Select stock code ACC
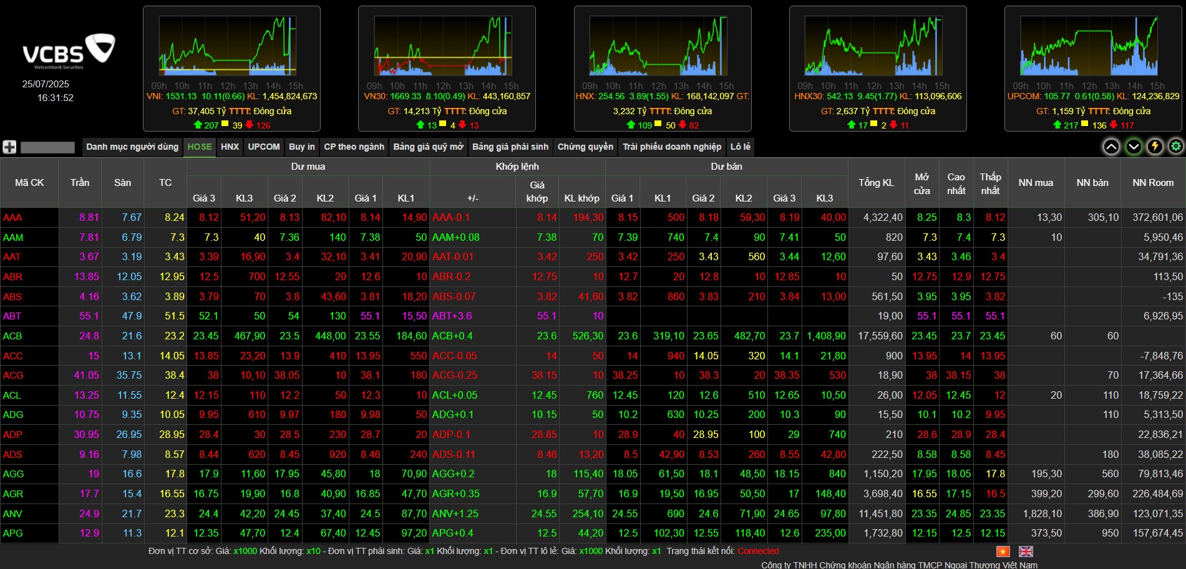 pos(12,356)
